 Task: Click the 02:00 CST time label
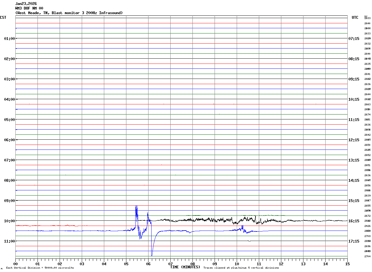click(x=10, y=59)
